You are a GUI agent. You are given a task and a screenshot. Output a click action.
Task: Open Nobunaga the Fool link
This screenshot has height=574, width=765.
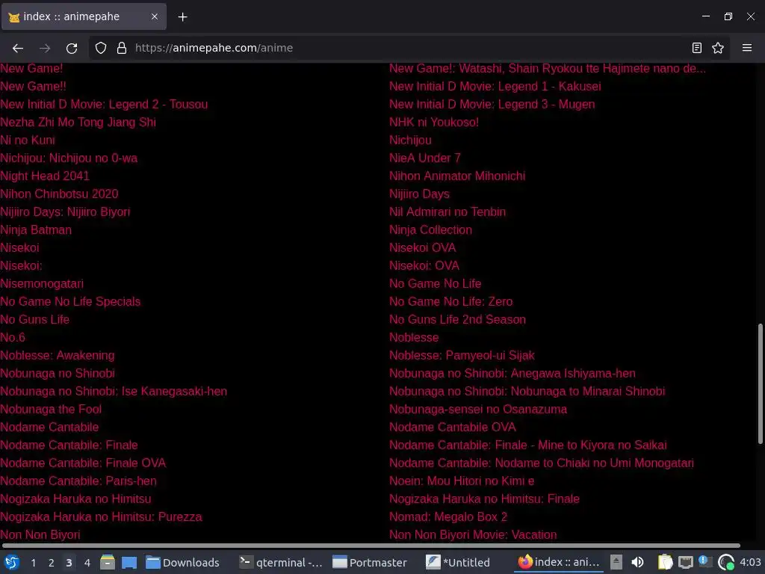tap(51, 409)
